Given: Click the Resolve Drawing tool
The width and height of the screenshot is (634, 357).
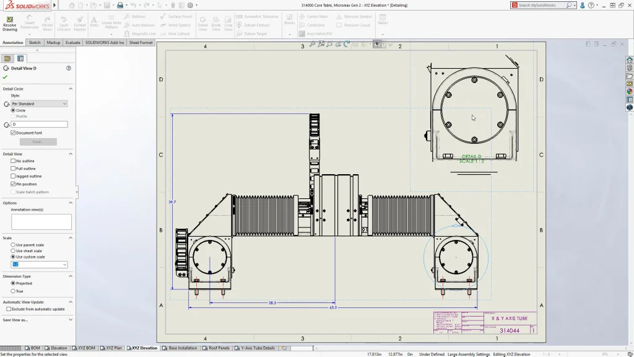Looking at the screenshot, I should [10, 23].
